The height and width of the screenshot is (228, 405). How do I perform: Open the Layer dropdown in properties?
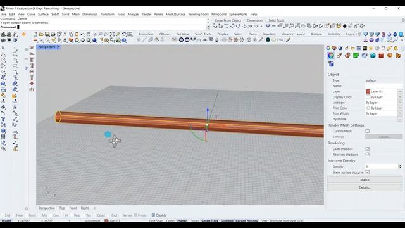click(400, 91)
